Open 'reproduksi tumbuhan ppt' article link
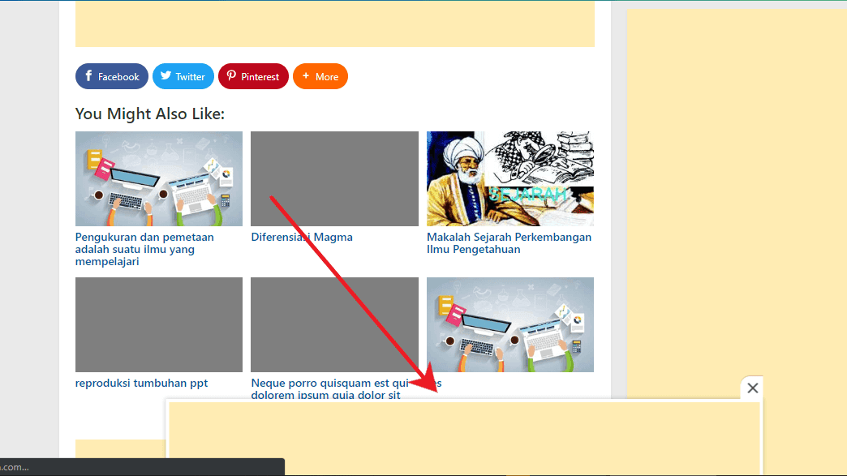 tap(141, 383)
